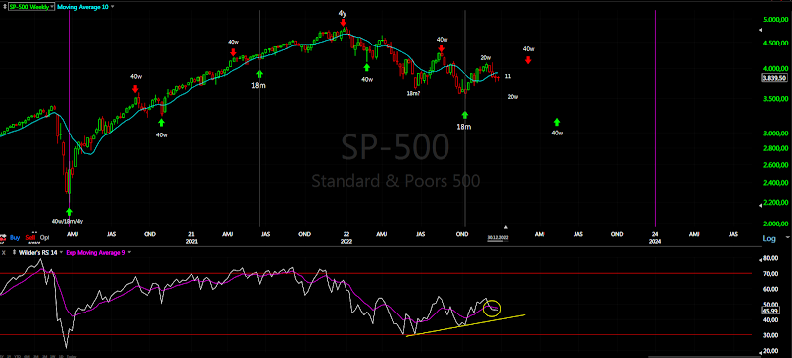Click the 30.12.2022 date marker
This screenshot has height=358, width=792.
click(x=497, y=237)
